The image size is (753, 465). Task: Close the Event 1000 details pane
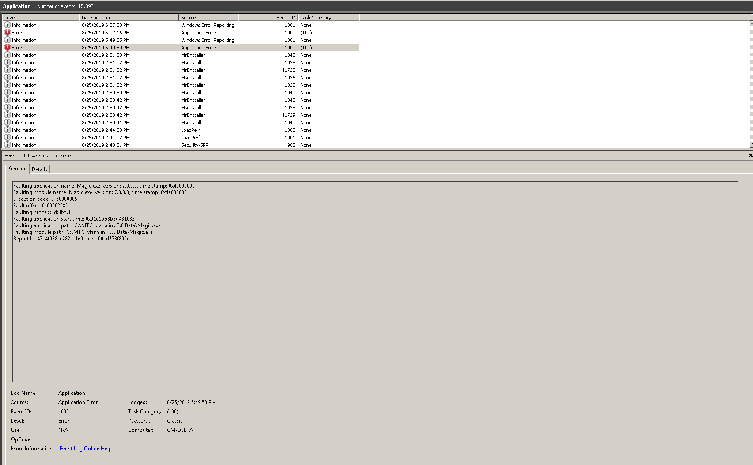pyautogui.click(x=750, y=155)
